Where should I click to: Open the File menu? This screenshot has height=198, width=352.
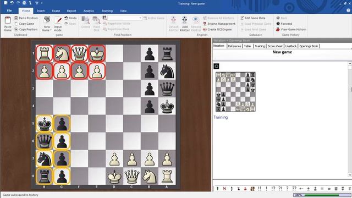9,11
